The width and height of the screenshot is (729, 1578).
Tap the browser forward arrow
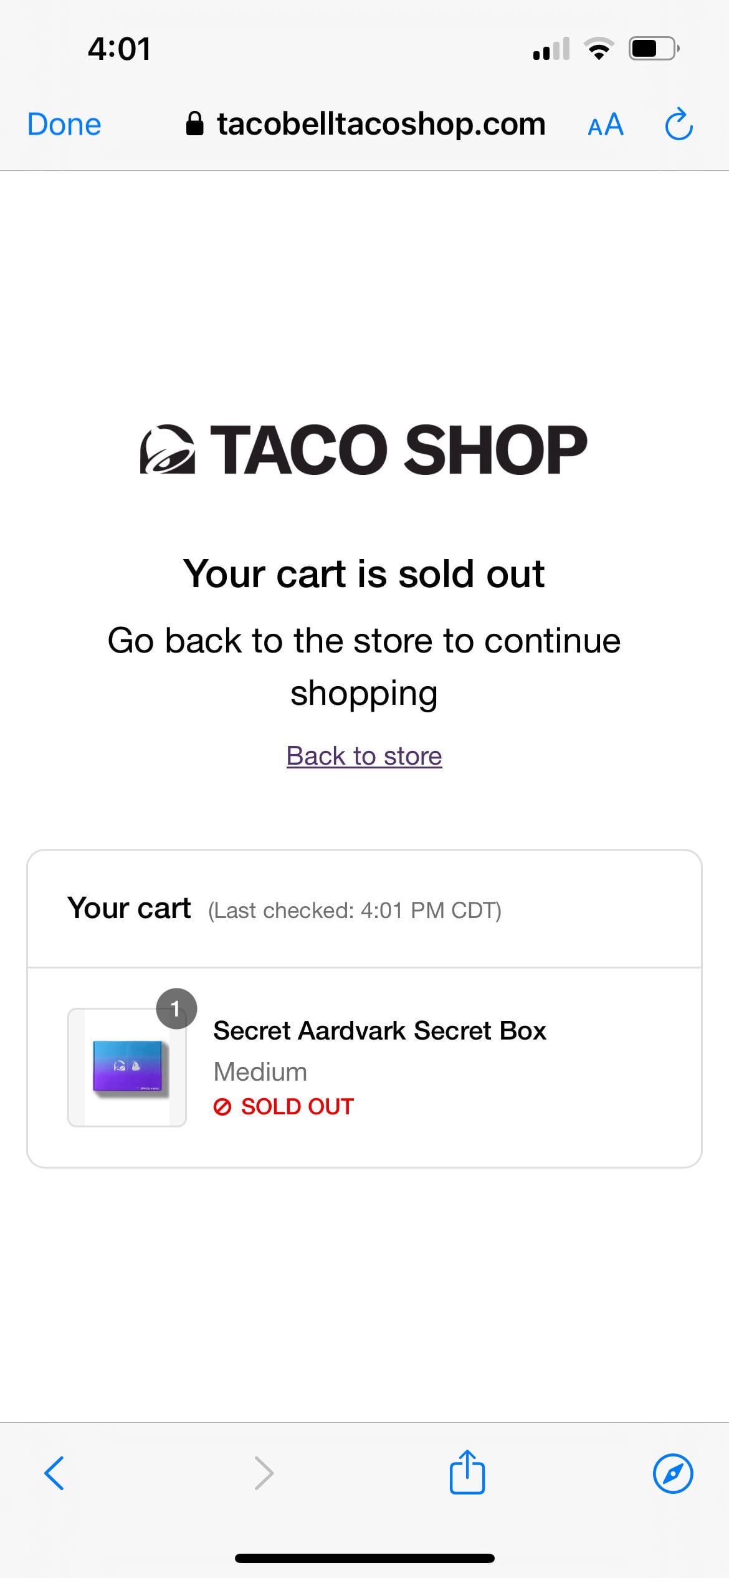264,1473
